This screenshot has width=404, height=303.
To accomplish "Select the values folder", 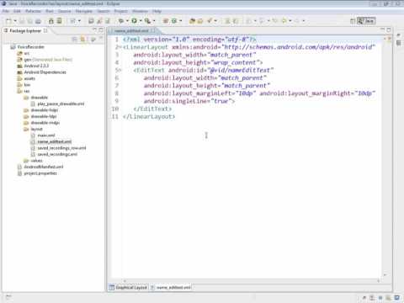I will [34, 161].
